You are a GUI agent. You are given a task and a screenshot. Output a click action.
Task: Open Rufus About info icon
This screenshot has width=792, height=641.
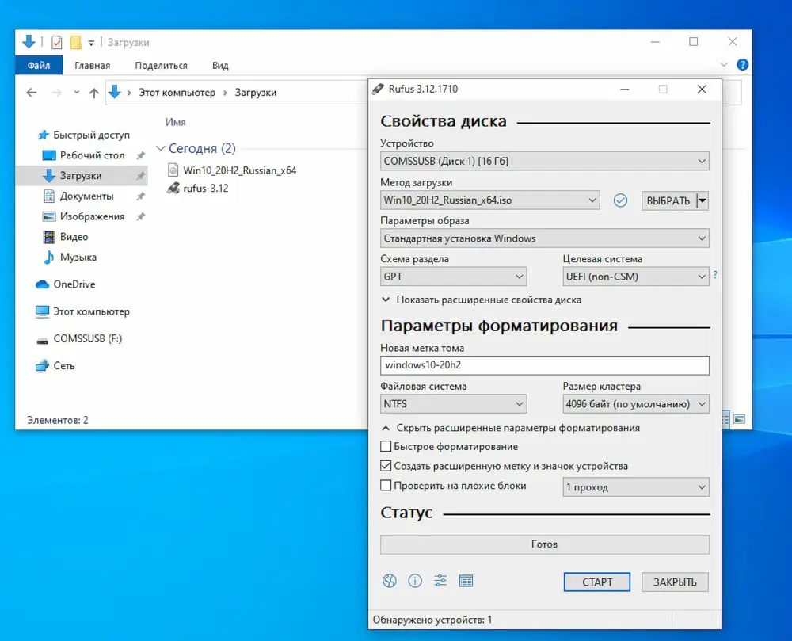coord(415,581)
